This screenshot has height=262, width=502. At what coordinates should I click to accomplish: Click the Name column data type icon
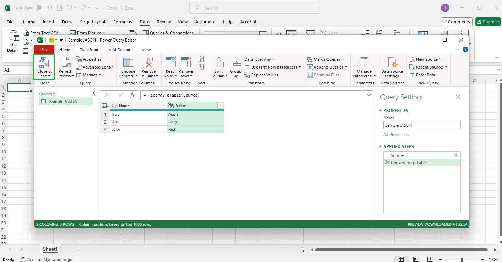coord(114,105)
